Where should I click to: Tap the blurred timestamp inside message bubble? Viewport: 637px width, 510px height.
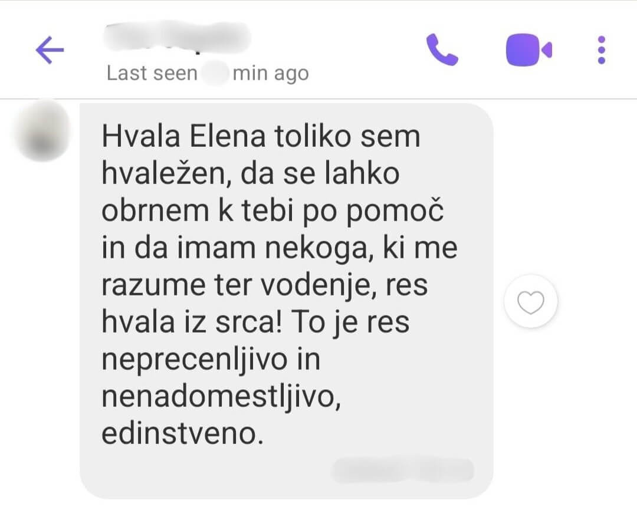pos(403,470)
